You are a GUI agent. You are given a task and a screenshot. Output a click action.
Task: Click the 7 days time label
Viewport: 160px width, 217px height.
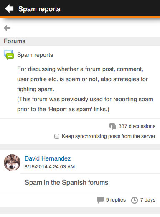click(x=148, y=200)
